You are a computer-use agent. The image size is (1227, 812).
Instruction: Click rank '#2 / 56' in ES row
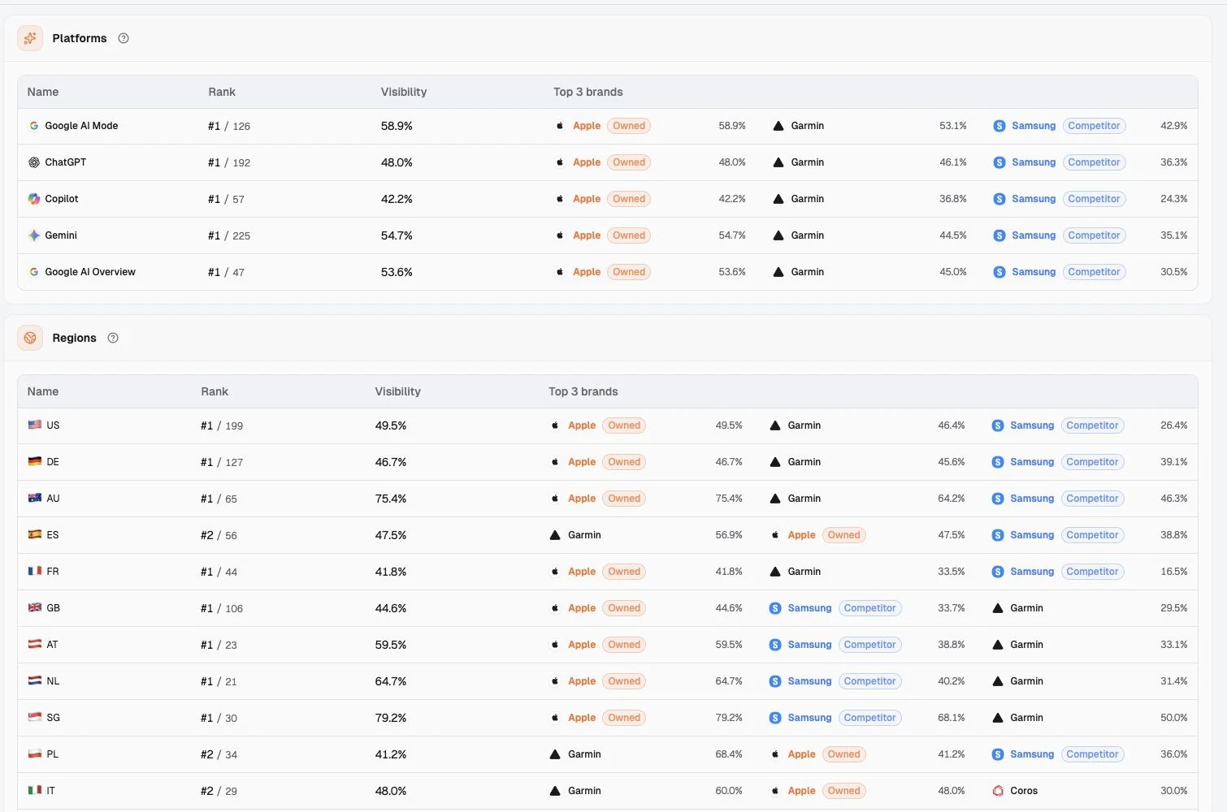point(219,535)
